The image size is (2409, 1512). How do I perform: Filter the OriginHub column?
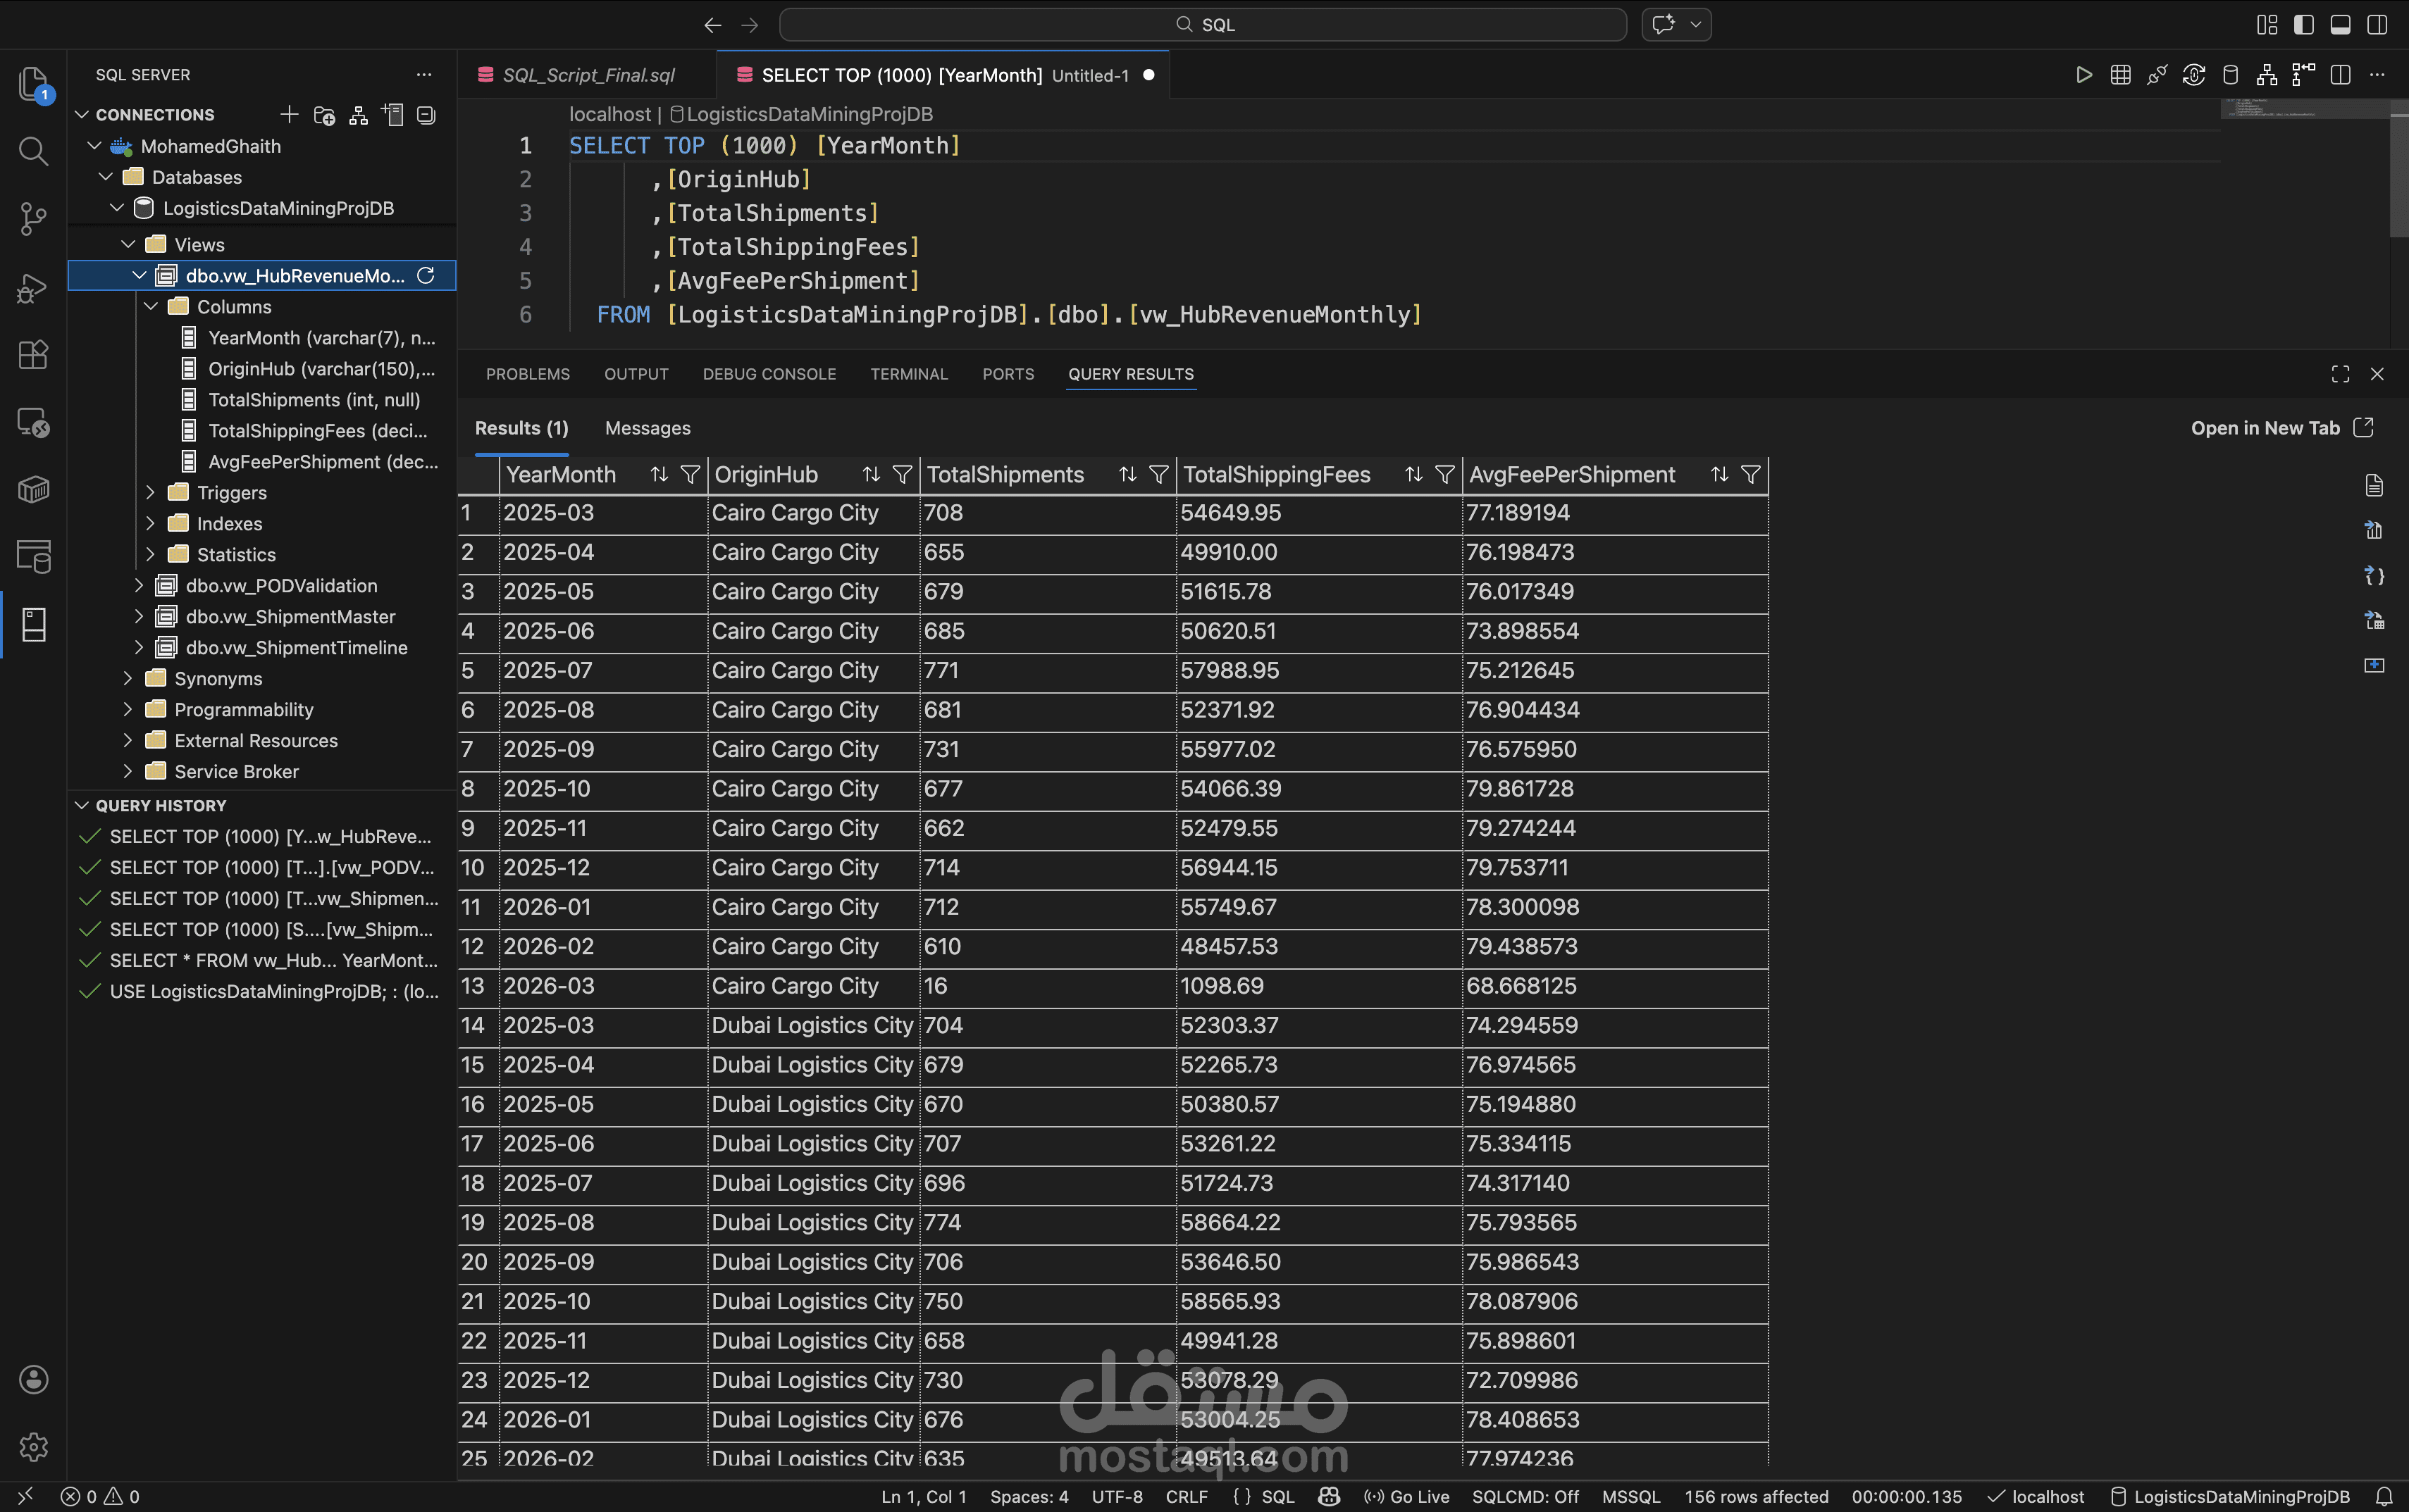coord(903,475)
